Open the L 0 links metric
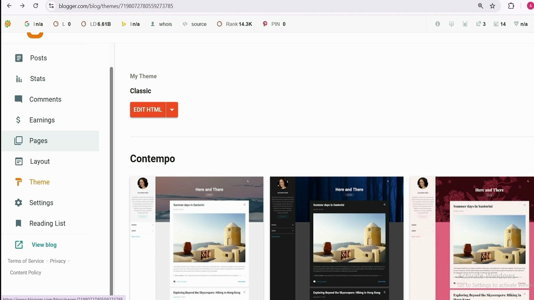The image size is (534, 300). pos(62,24)
